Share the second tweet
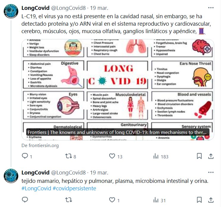The height and width of the screenshot is (207, 222). (211, 200)
